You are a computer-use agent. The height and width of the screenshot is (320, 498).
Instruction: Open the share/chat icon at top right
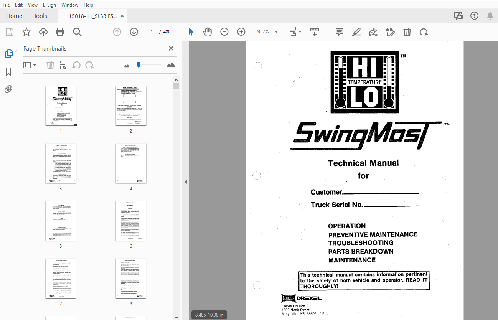[458, 16]
